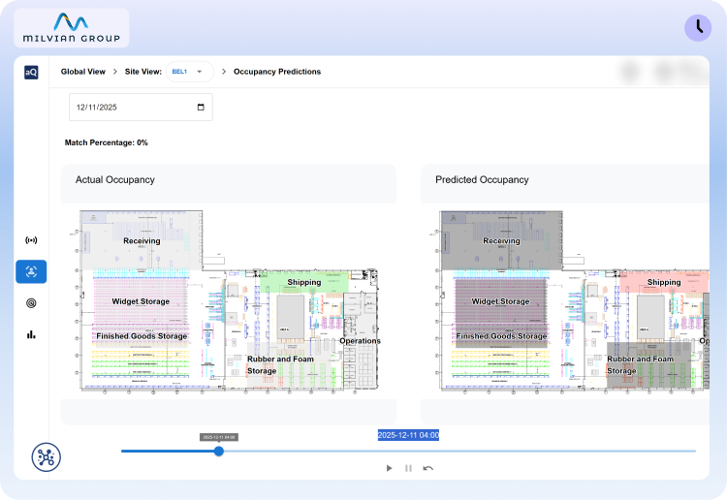This screenshot has width=727, height=500.
Task: Open the bar chart analytics sidebar icon
Action: tap(31, 334)
